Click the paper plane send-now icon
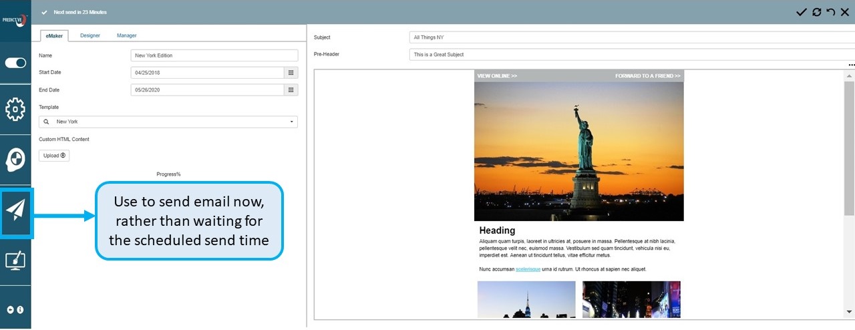The width and height of the screenshot is (855, 330). [x=16, y=210]
